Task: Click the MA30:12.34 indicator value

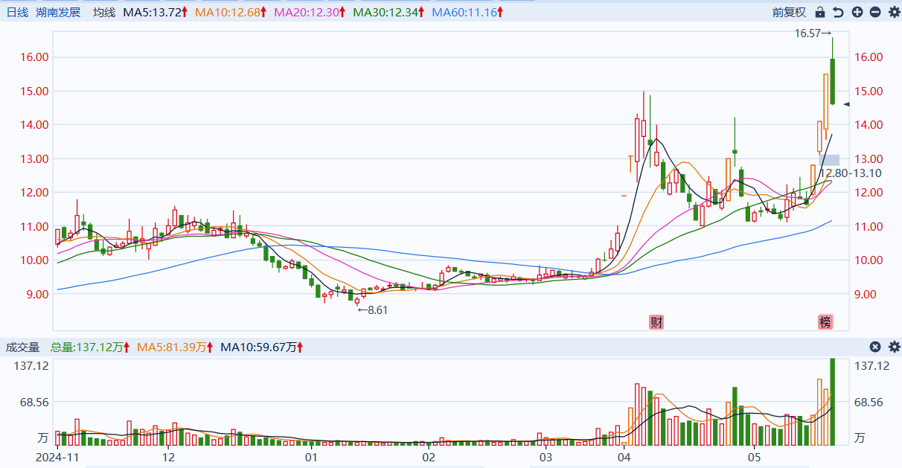Action: click(388, 13)
